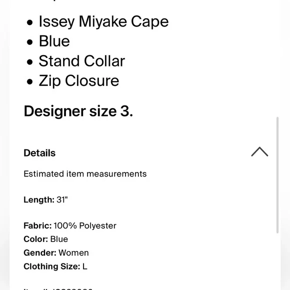
Task: Click the bold Gender label
Action: [40, 253]
